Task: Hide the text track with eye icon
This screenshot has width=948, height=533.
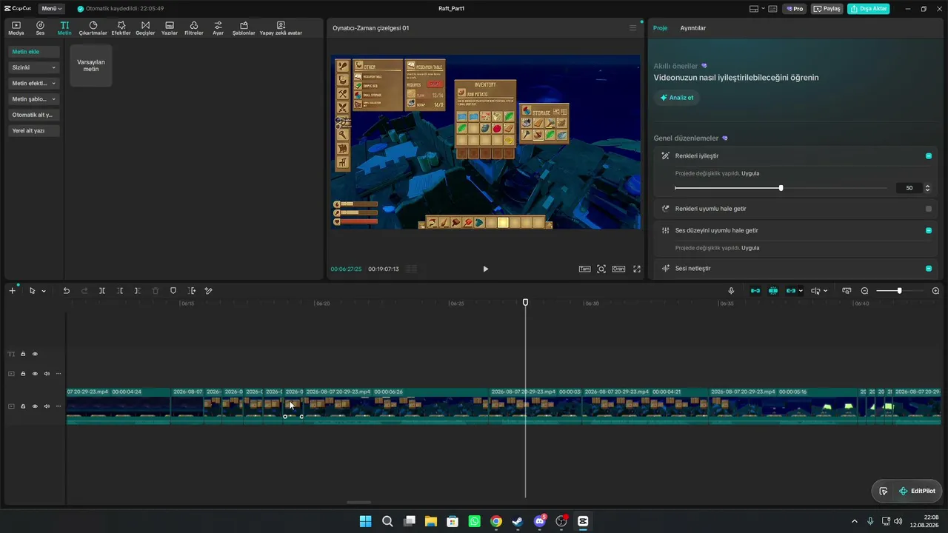Action: point(35,354)
